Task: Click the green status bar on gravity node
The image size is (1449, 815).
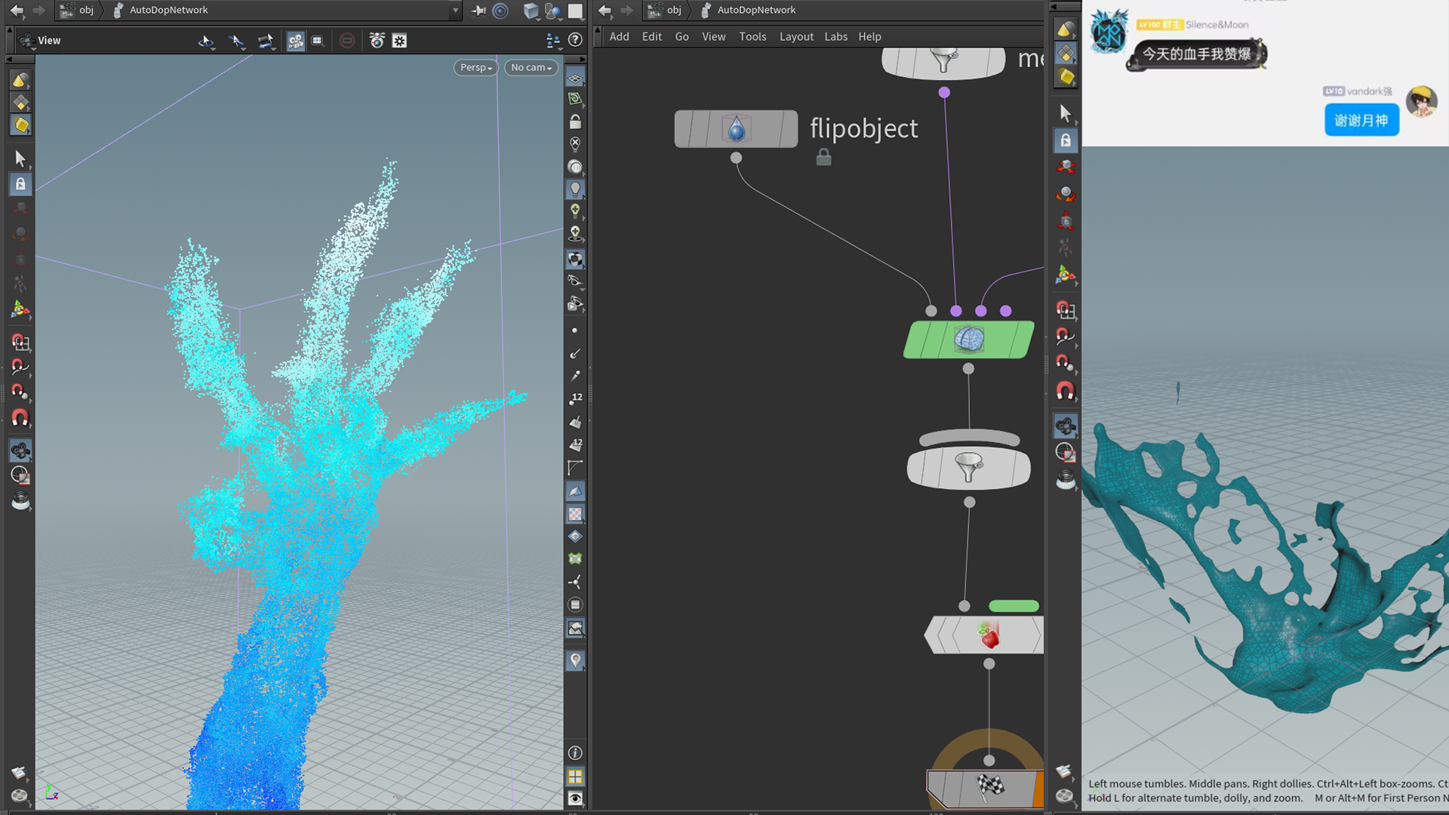Action: pos(1014,606)
